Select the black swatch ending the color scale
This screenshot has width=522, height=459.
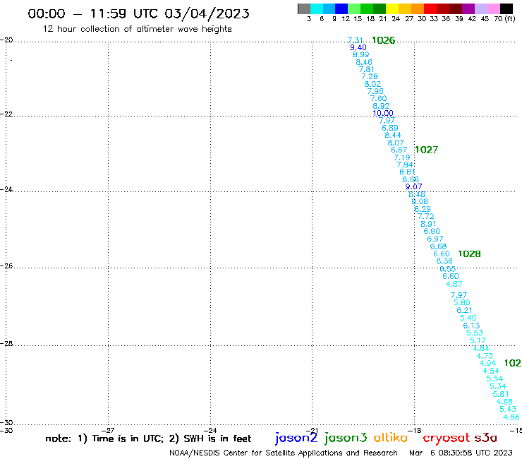(x=506, y=8)
